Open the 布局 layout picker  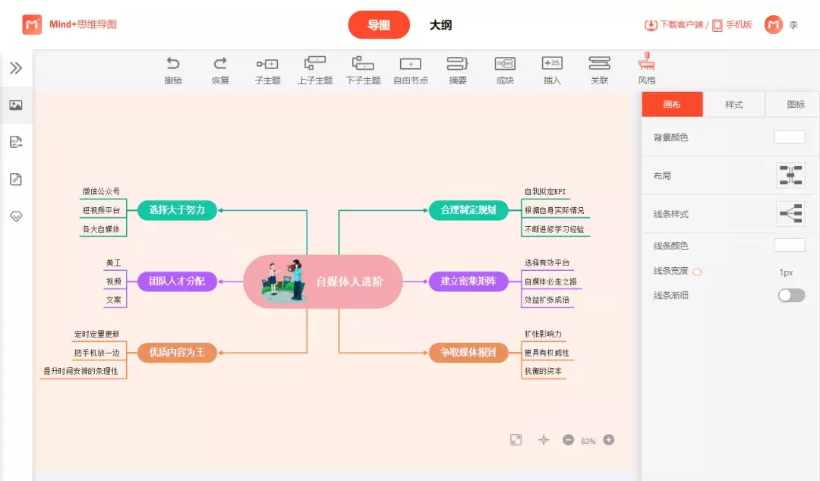pyautogui.click(x=790, y=175)
